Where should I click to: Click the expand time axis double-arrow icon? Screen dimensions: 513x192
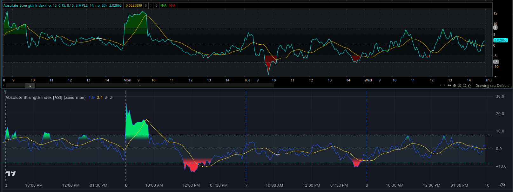pyautogui.click(x=449, y=86)
